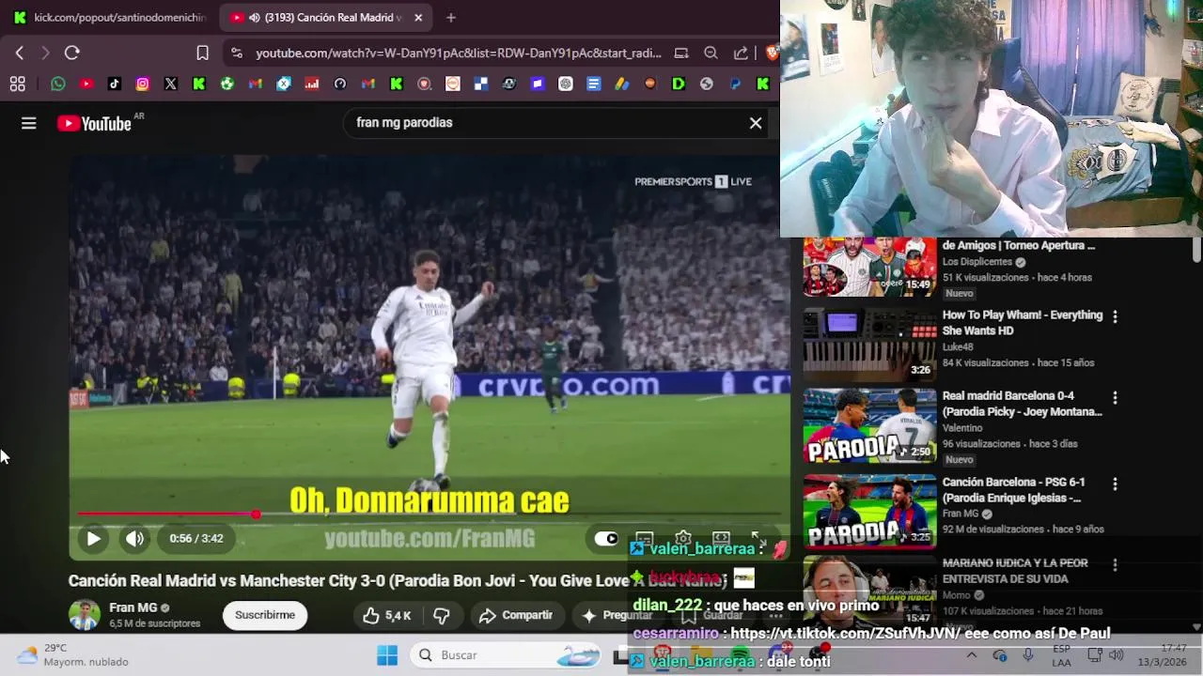
Task: Open options for 'Canción Barcelona - PSG 6-1'
Action: [1115, 484]
